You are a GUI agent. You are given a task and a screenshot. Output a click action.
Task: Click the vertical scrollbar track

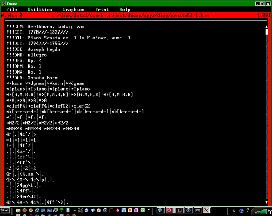[x=267, y=118]
